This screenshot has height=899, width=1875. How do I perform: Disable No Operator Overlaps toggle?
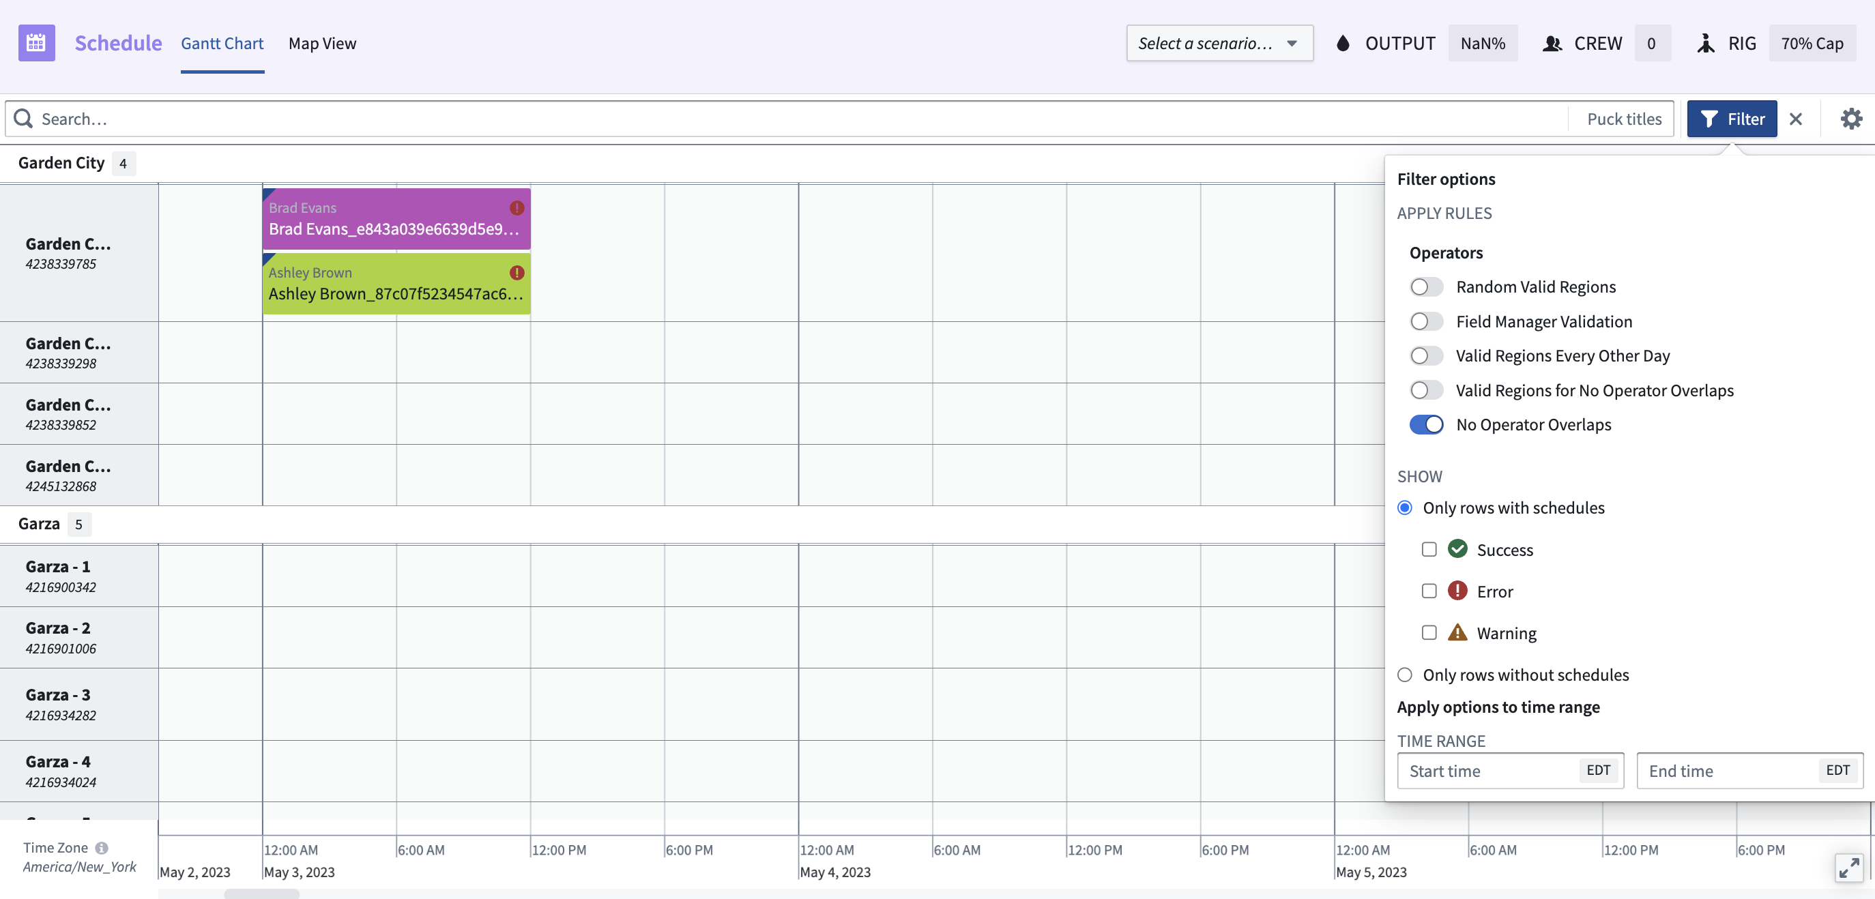(x=1426, y=425)
